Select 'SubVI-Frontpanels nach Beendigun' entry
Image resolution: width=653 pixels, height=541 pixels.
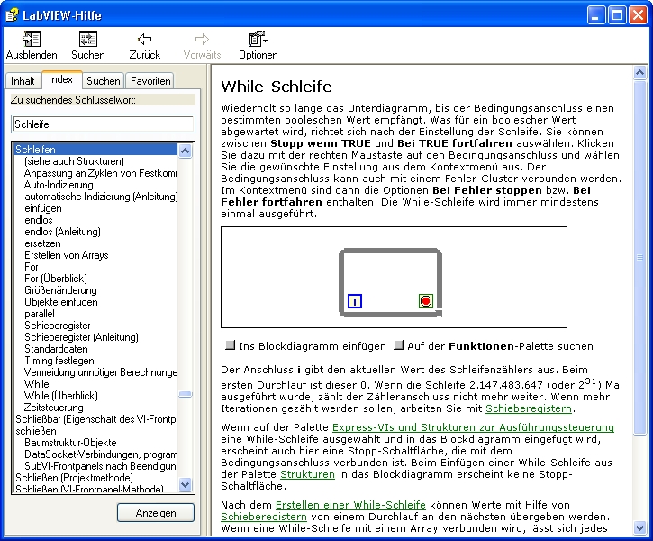coord(101,465)
